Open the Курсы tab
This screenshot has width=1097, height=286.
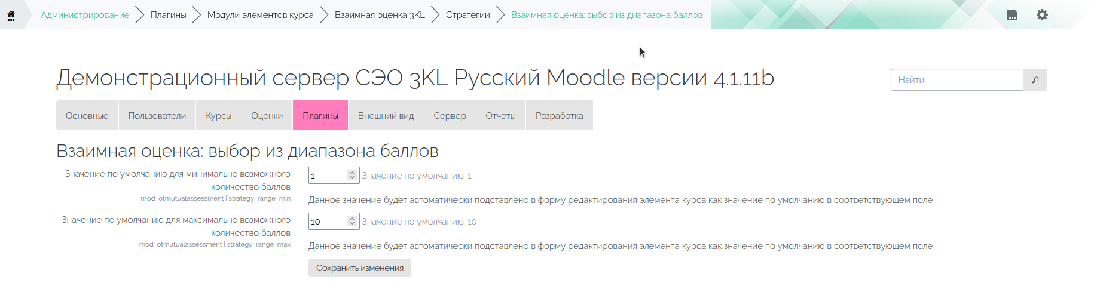point(219,115)
